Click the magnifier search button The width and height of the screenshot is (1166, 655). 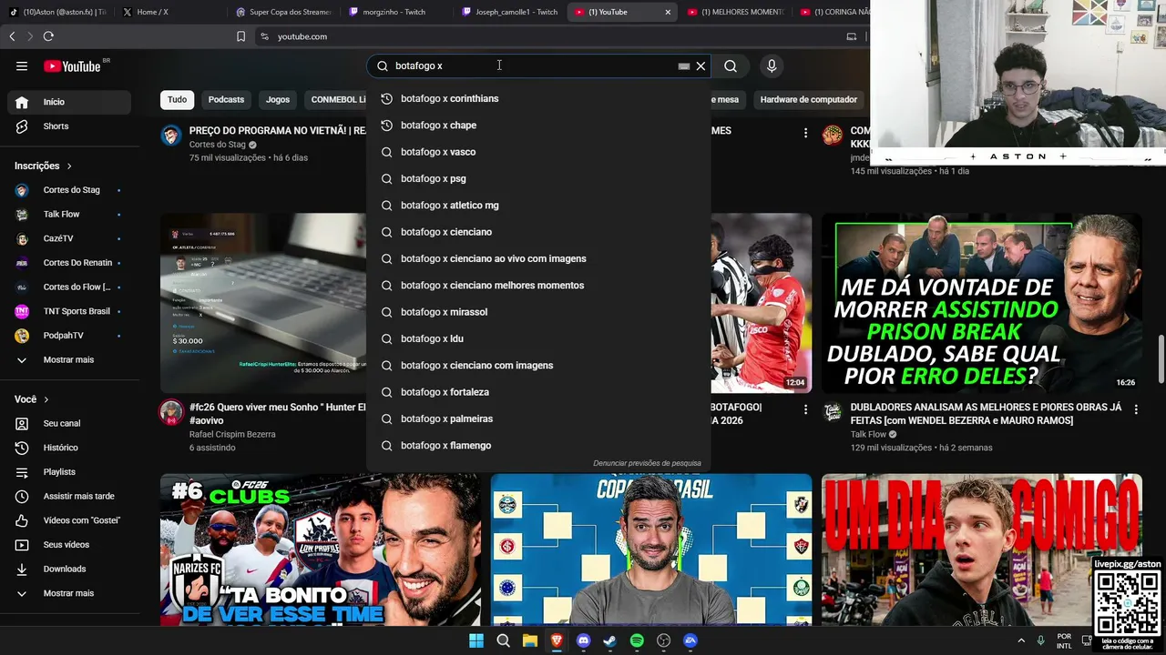point(731,65)
